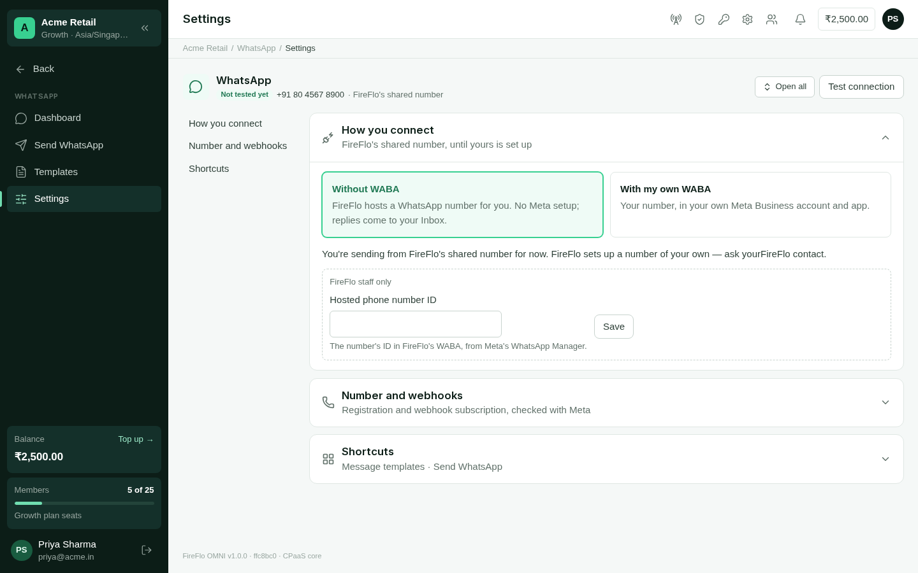This screenshot has height=573, width=918.
Task: Click the Acme Retail green A logo
Action: [x=24, y=28]
